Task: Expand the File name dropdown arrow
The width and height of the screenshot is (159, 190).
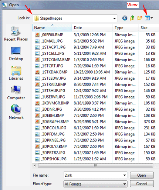Action: [125, 175]
